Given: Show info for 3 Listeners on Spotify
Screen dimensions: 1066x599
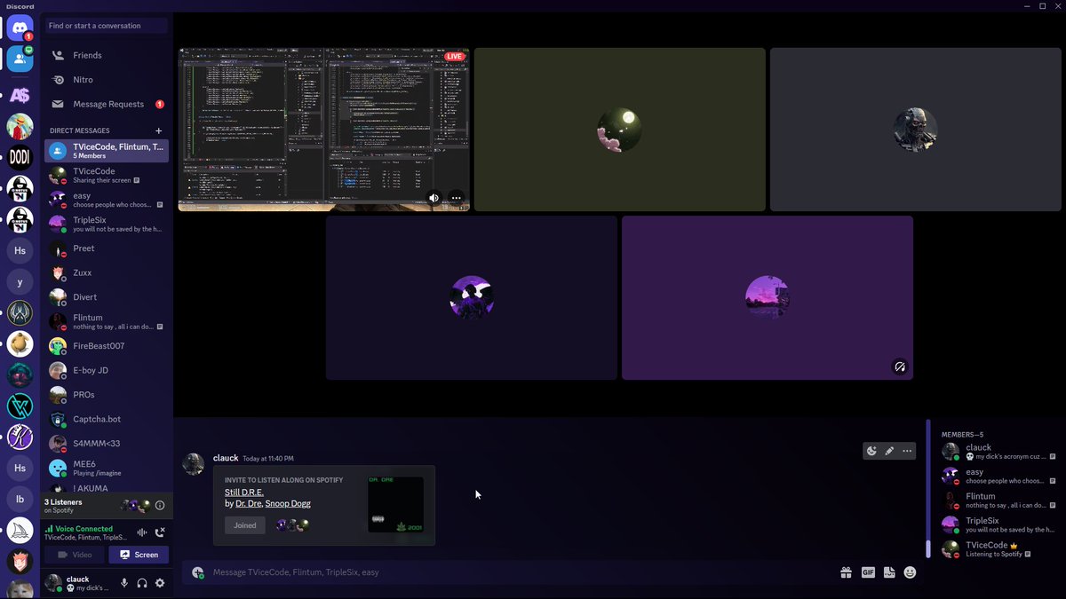Looking at the screenshot, I should click(x=160, y=505).
